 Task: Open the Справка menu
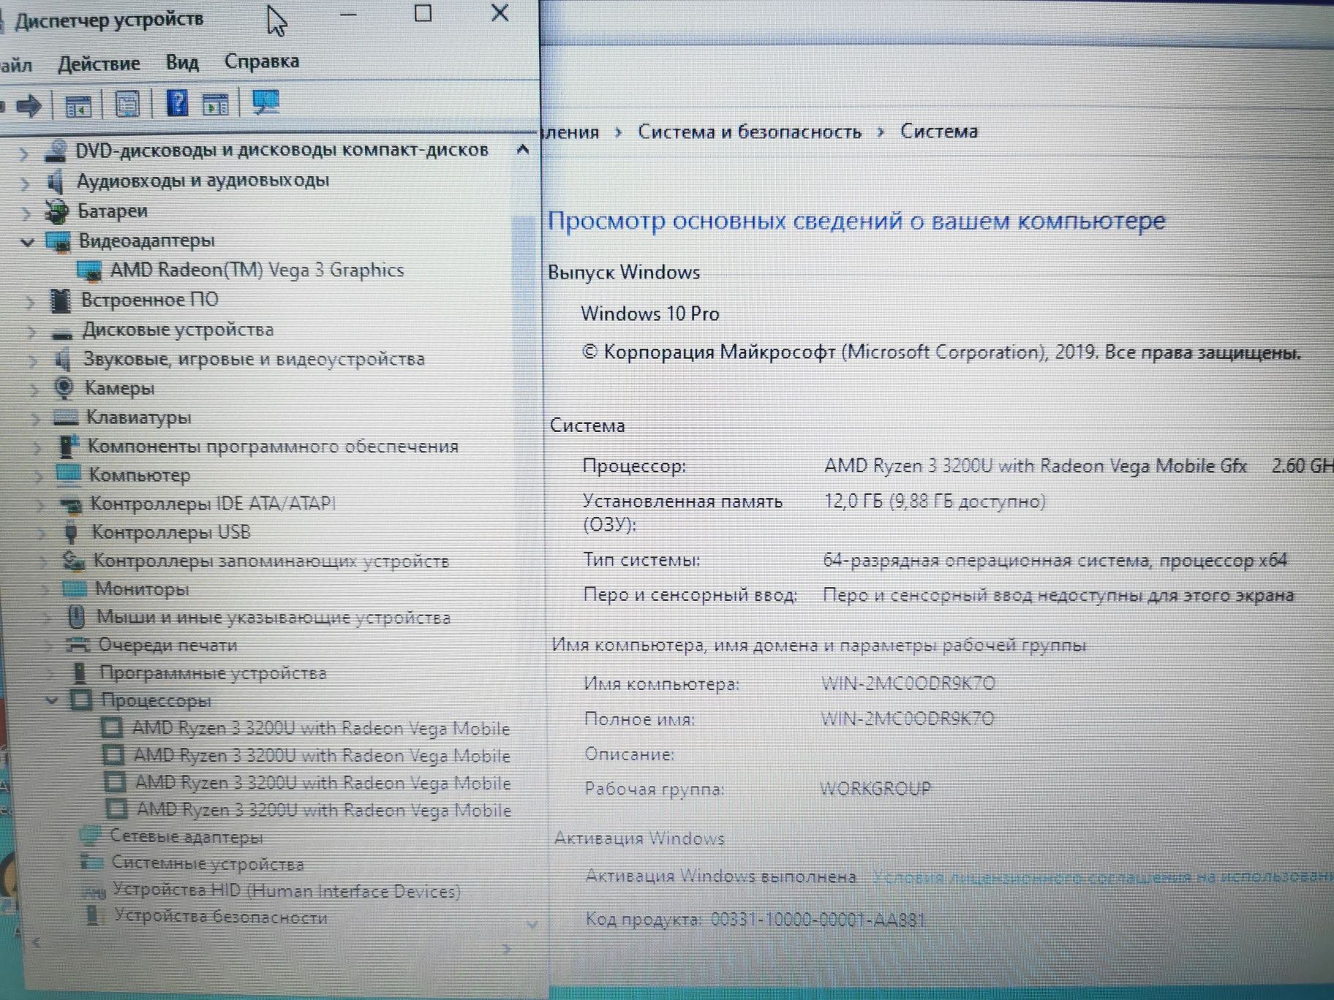click(x=262, y=61)
